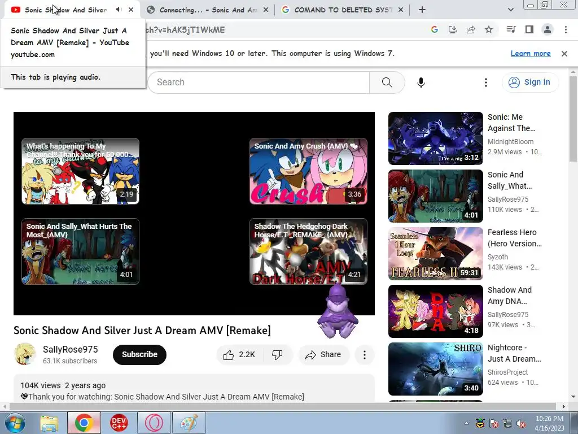Image resolution: width=578 pixels, height=434 pixels.
Task: Open the Opera browser taskbar icon
Action: [x=154, y=423]
